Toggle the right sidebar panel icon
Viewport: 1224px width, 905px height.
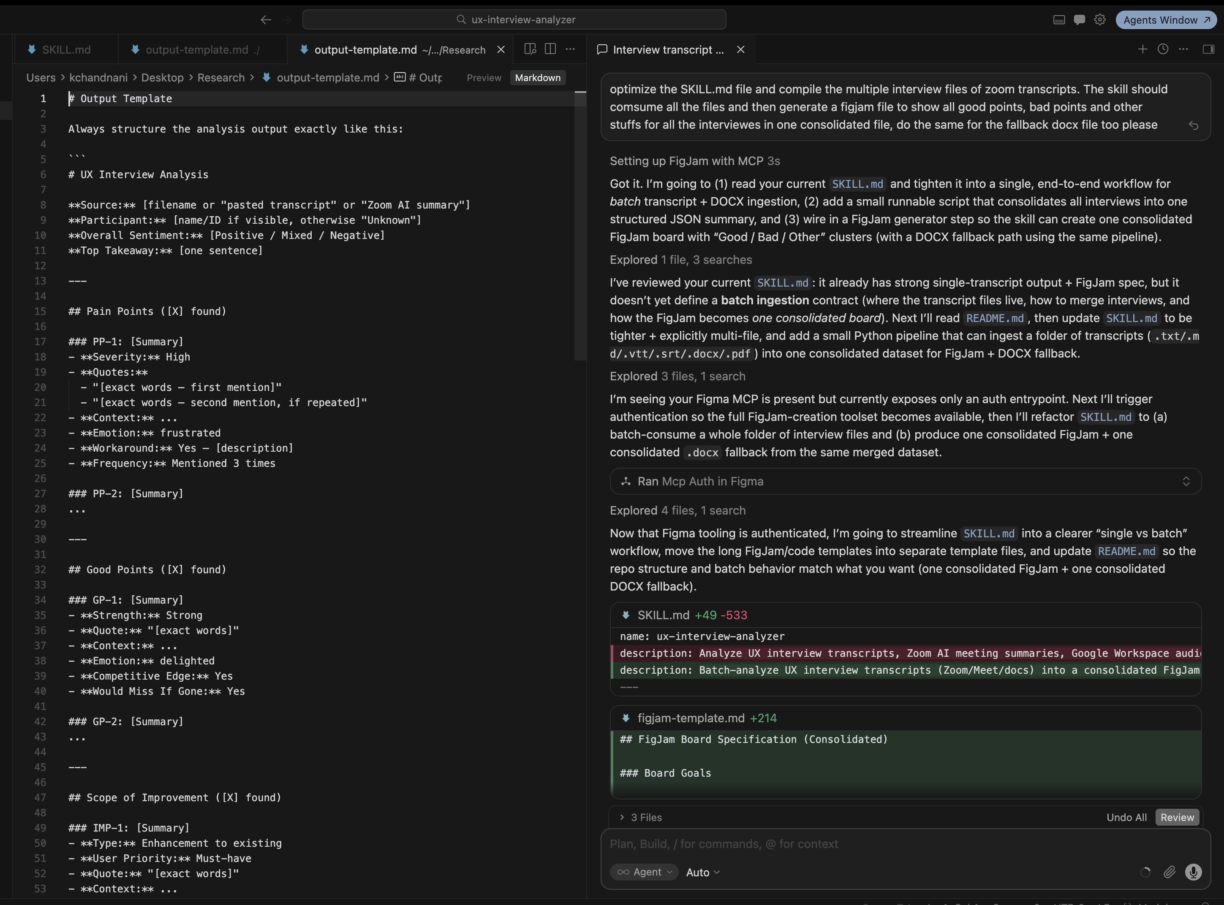pyautogui.click(x=1208, y=49)
